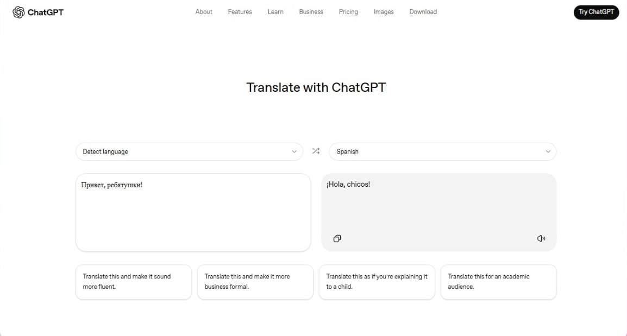Select the academic audience translation prompt
The height and width of the screenshot is (336, 627).
click(x=498, y=282)
